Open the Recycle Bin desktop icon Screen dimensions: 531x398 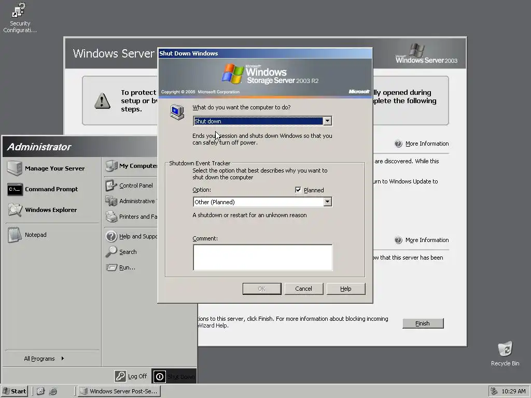coord(505,349)
